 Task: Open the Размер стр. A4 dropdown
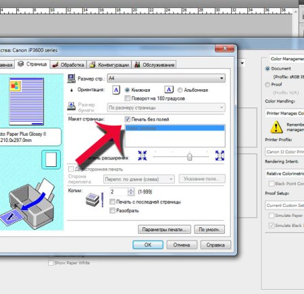coord(166,78)
